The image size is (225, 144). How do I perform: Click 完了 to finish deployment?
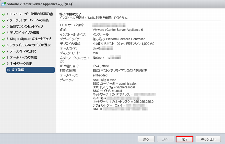point(184,139)
